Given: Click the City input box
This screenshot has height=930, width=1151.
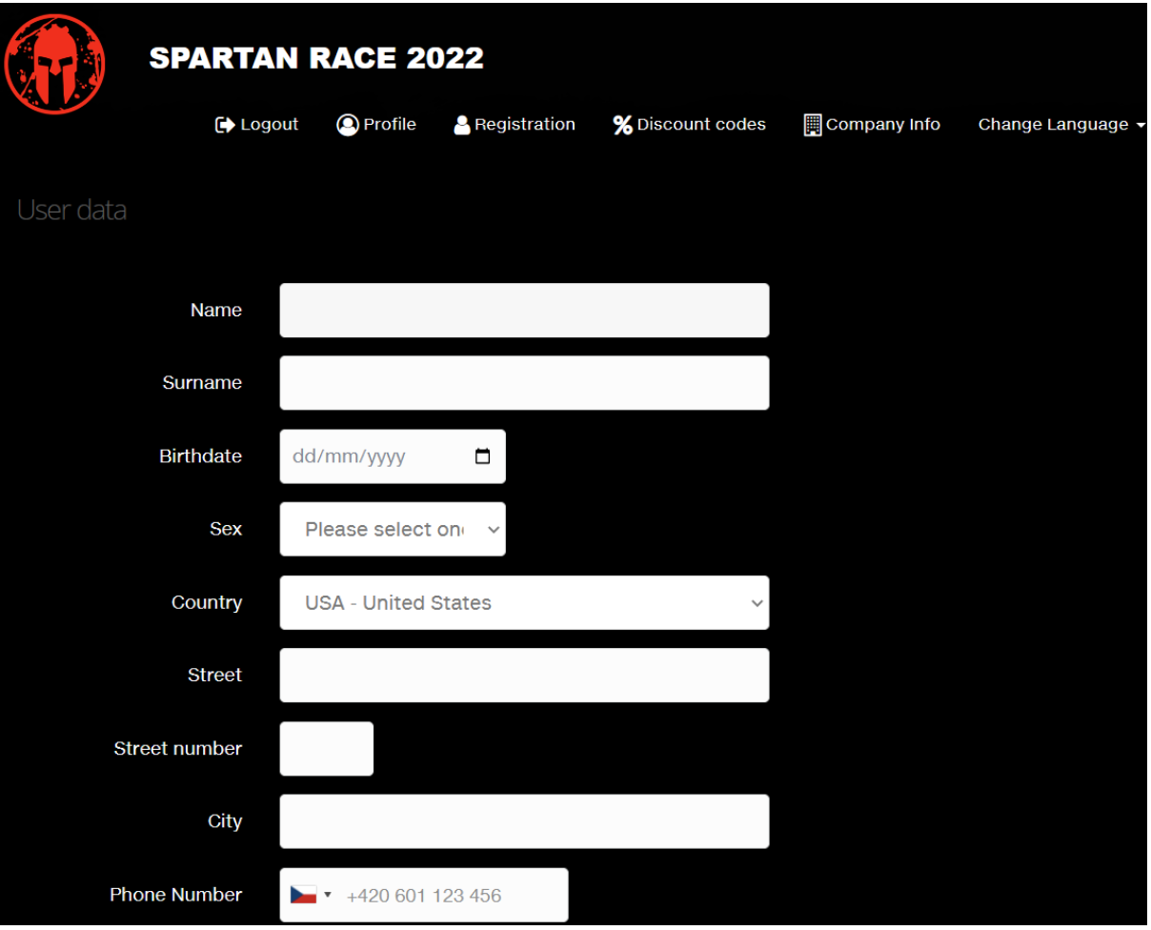Looking at the screenshot, I should click(x=524, y=821).
